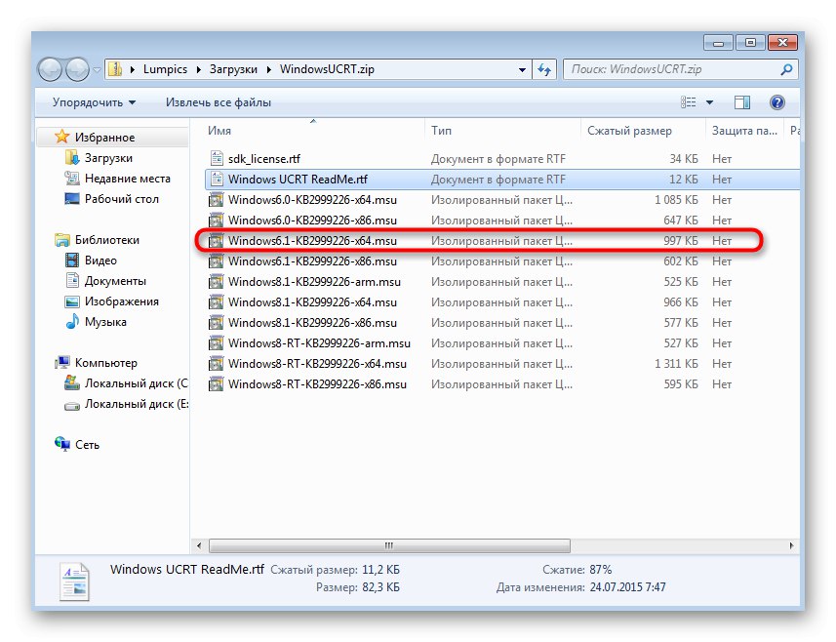Open help with the question mark icon
Viewport: 836px width, 642px height.
coord(777,101)
